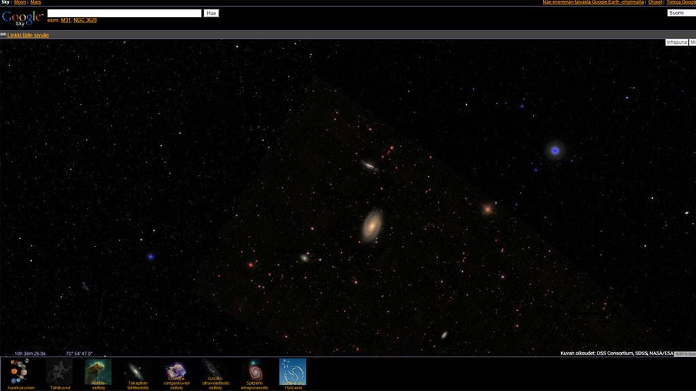The width and height of the screenshot is (696, 391).
Task: Open the Hubble-esittely showcase icon
Action: (98, 371)
